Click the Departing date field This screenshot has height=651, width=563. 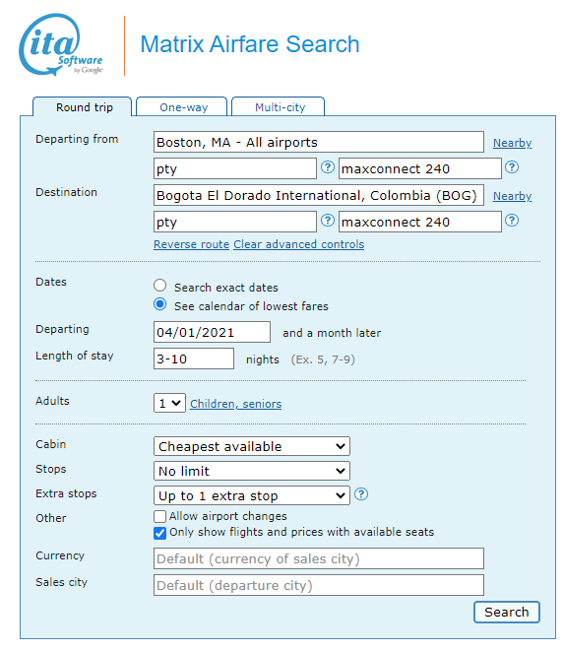[212, 332]
